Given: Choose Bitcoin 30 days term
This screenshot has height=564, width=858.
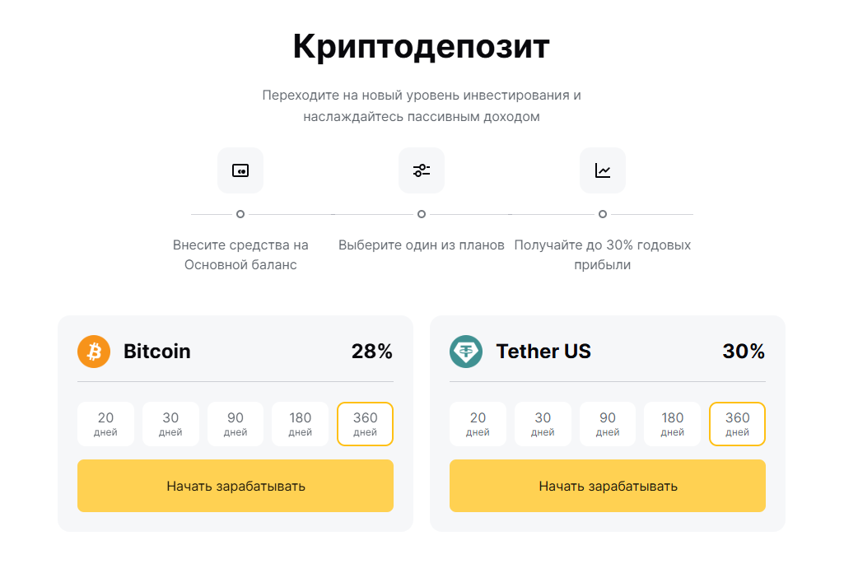Looking at the screenshot, I should (170, 424).
